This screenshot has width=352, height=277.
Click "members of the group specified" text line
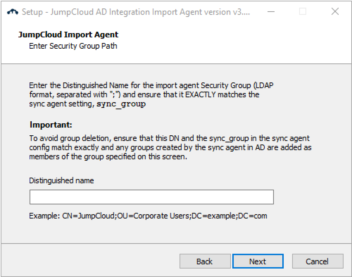click(x=108, y=157)
